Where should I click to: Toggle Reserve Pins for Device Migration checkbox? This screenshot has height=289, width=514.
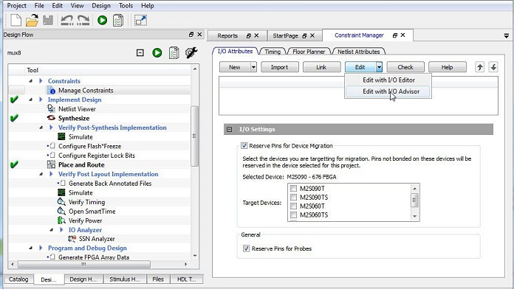point(244,146)
